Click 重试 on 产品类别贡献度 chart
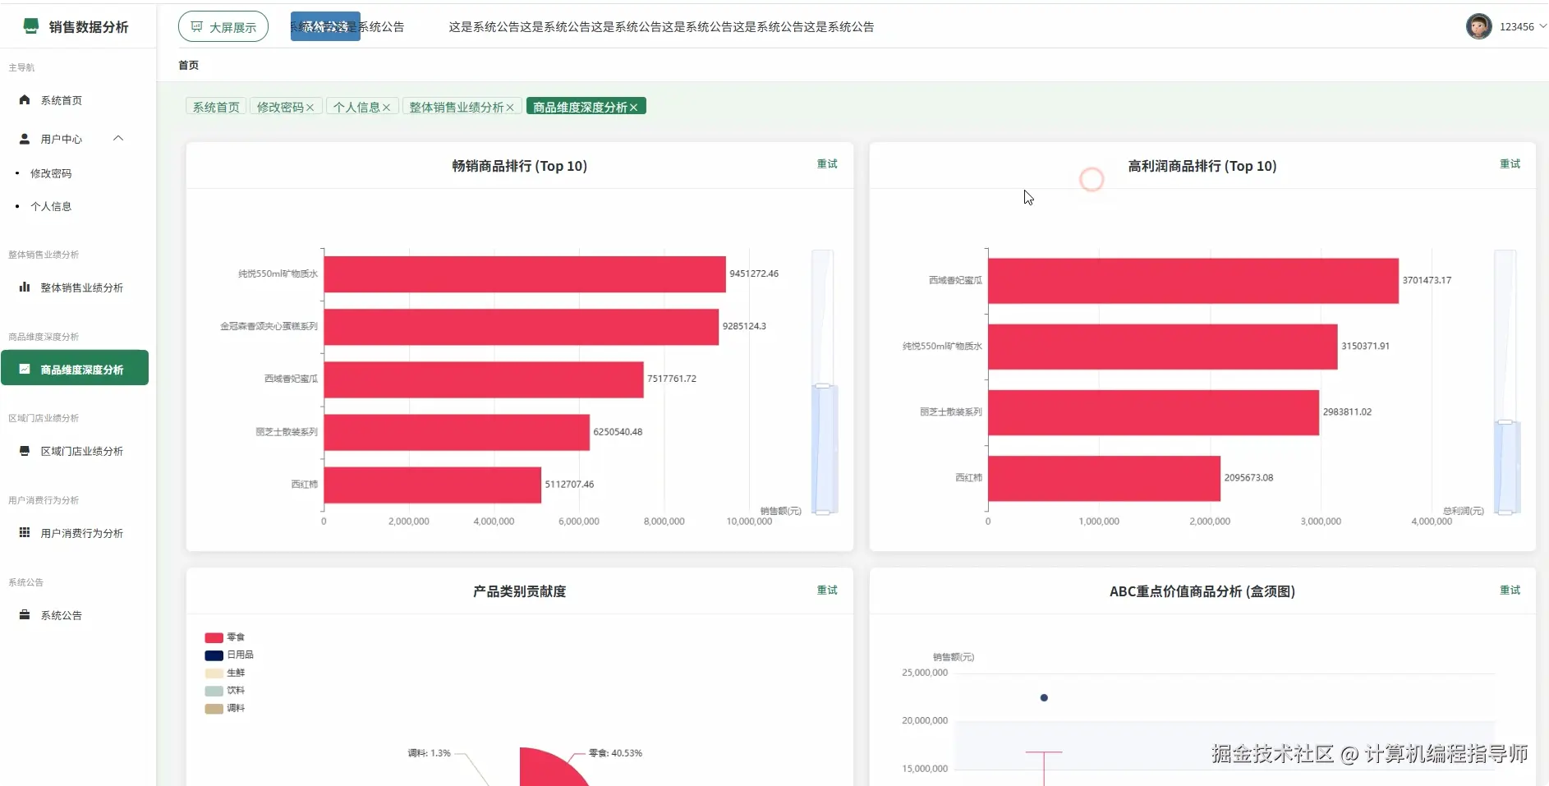Image resolution: width=1549 pixels, height=786 pixels. (827, 591)
